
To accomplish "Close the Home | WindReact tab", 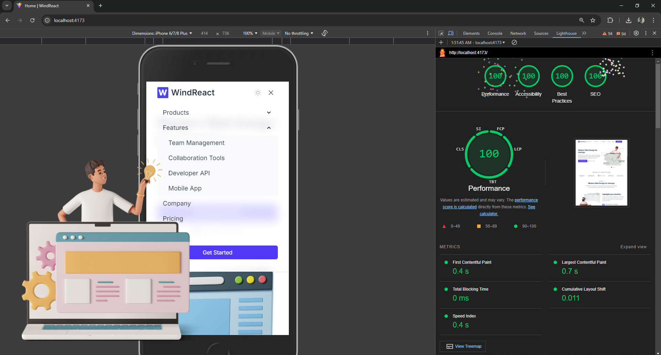I will [x=88, y=6].
